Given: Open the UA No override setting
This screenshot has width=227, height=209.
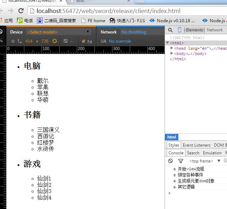Looking at the screenshot, I should pyautogui.click(x=120, y=41).
